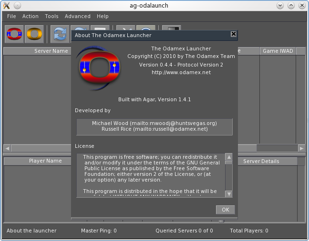Open the Advanced menu

click(x=77, y=16)
